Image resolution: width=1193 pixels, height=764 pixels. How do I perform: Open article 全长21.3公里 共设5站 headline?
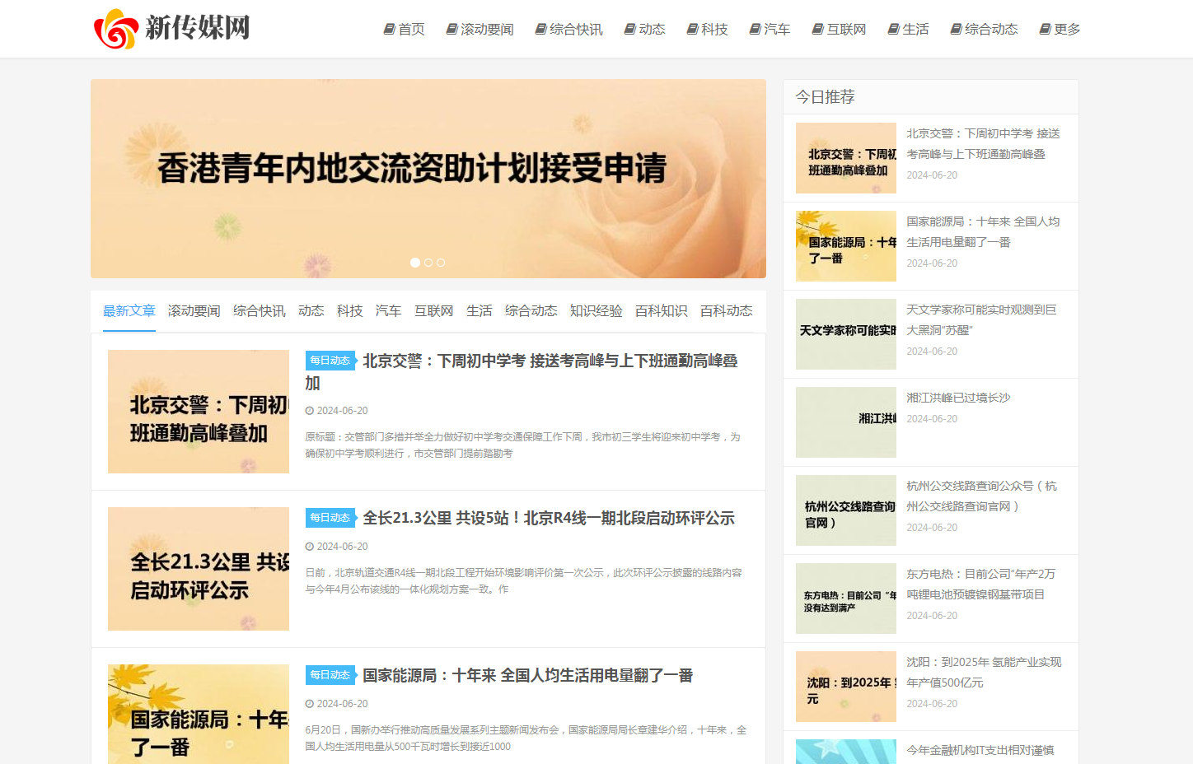click(549, 518)
